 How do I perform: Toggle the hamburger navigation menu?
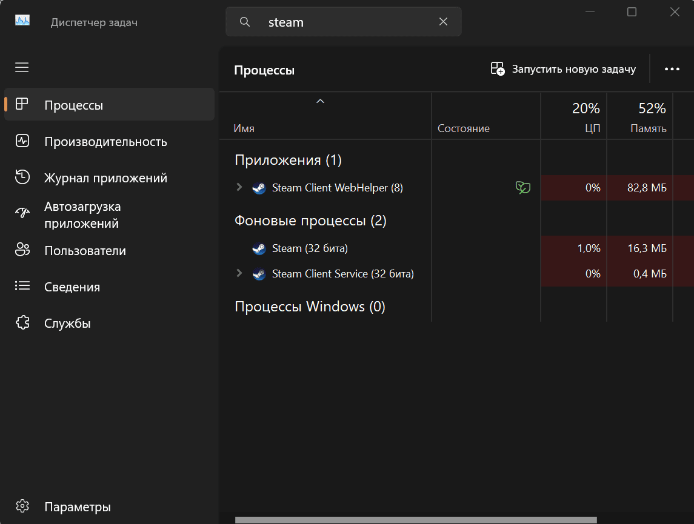coord(22,67)
